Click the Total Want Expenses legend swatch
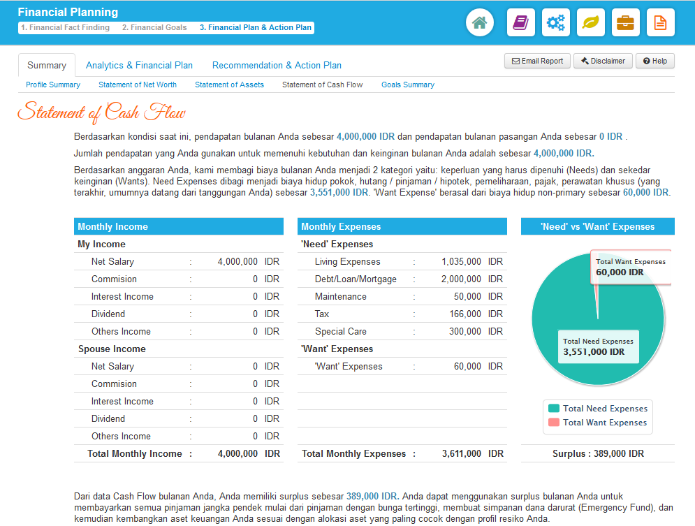The image size is (695, 526). click(x=554, y=423)
